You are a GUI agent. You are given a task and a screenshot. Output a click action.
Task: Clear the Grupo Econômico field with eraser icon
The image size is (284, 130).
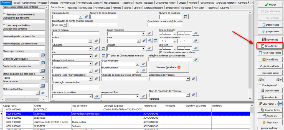pyautogui.click(x=149, y=34)
